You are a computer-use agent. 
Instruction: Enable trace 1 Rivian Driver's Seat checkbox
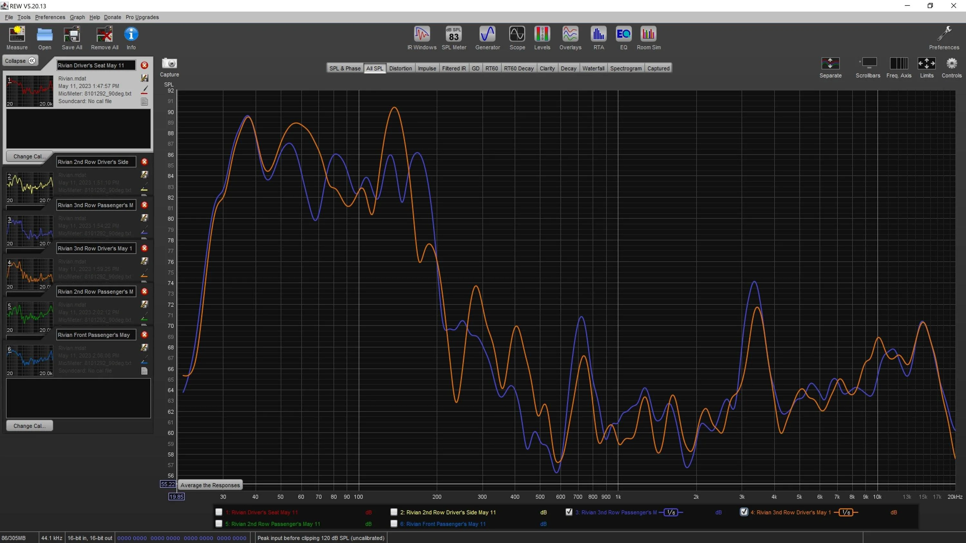click(x=219, y=512)
